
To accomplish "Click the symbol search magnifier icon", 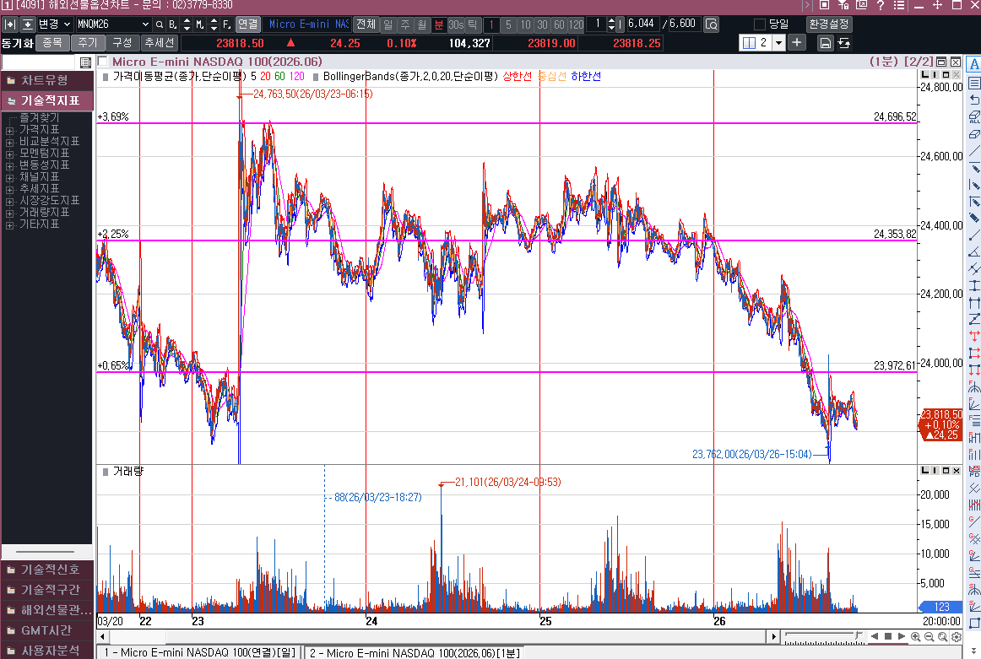I will point(159,24).
